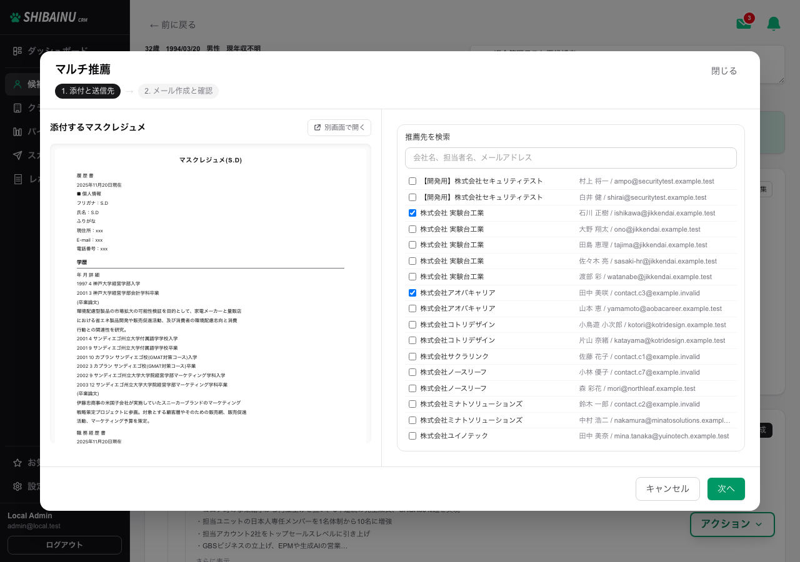Expand the アクション dropdown button
Screen dimensions: 800x562
pos(732,525)
